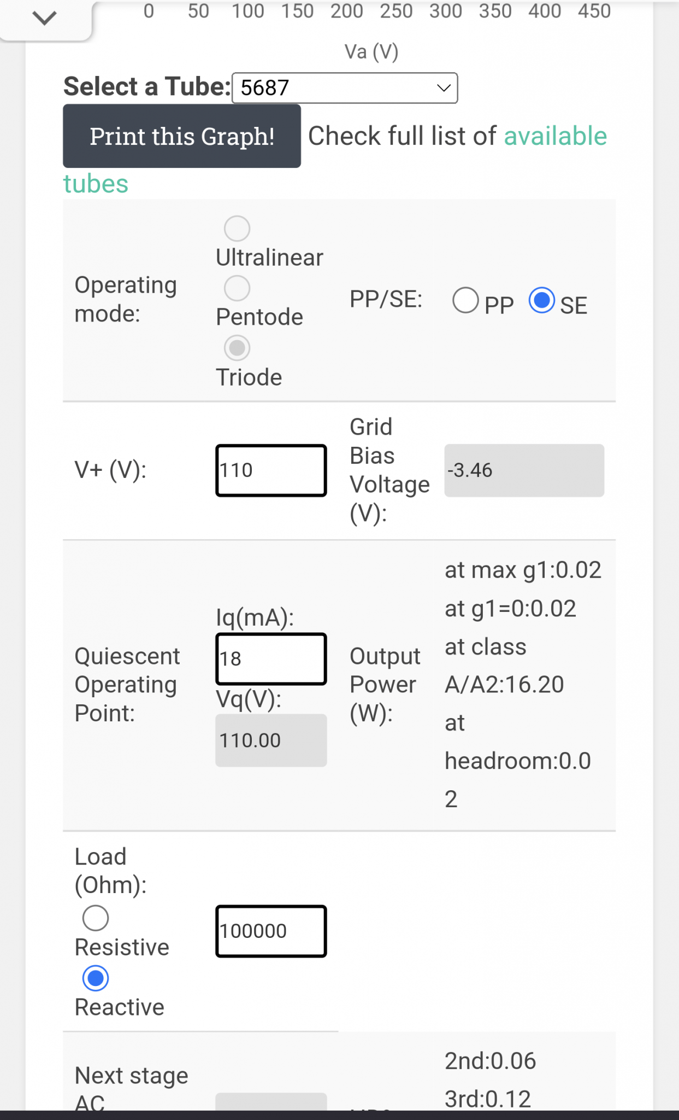Select the Reactive load option

pos(96,978)
